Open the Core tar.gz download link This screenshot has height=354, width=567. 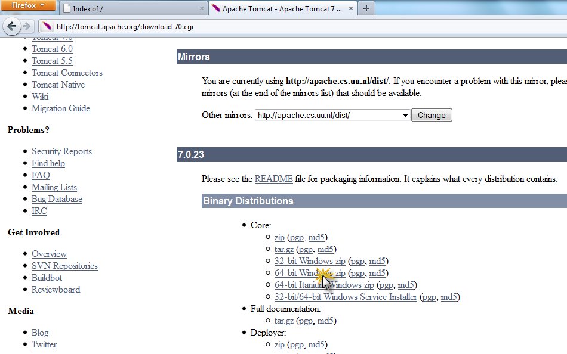pos(284,249)
